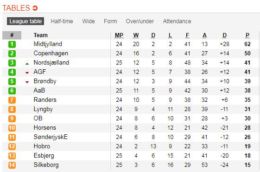This screenshot has height=172, width=260.
Task: Open the TABLES heading link
Action: click(16, 8)
